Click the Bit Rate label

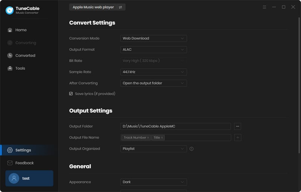(x=76, y=61)
